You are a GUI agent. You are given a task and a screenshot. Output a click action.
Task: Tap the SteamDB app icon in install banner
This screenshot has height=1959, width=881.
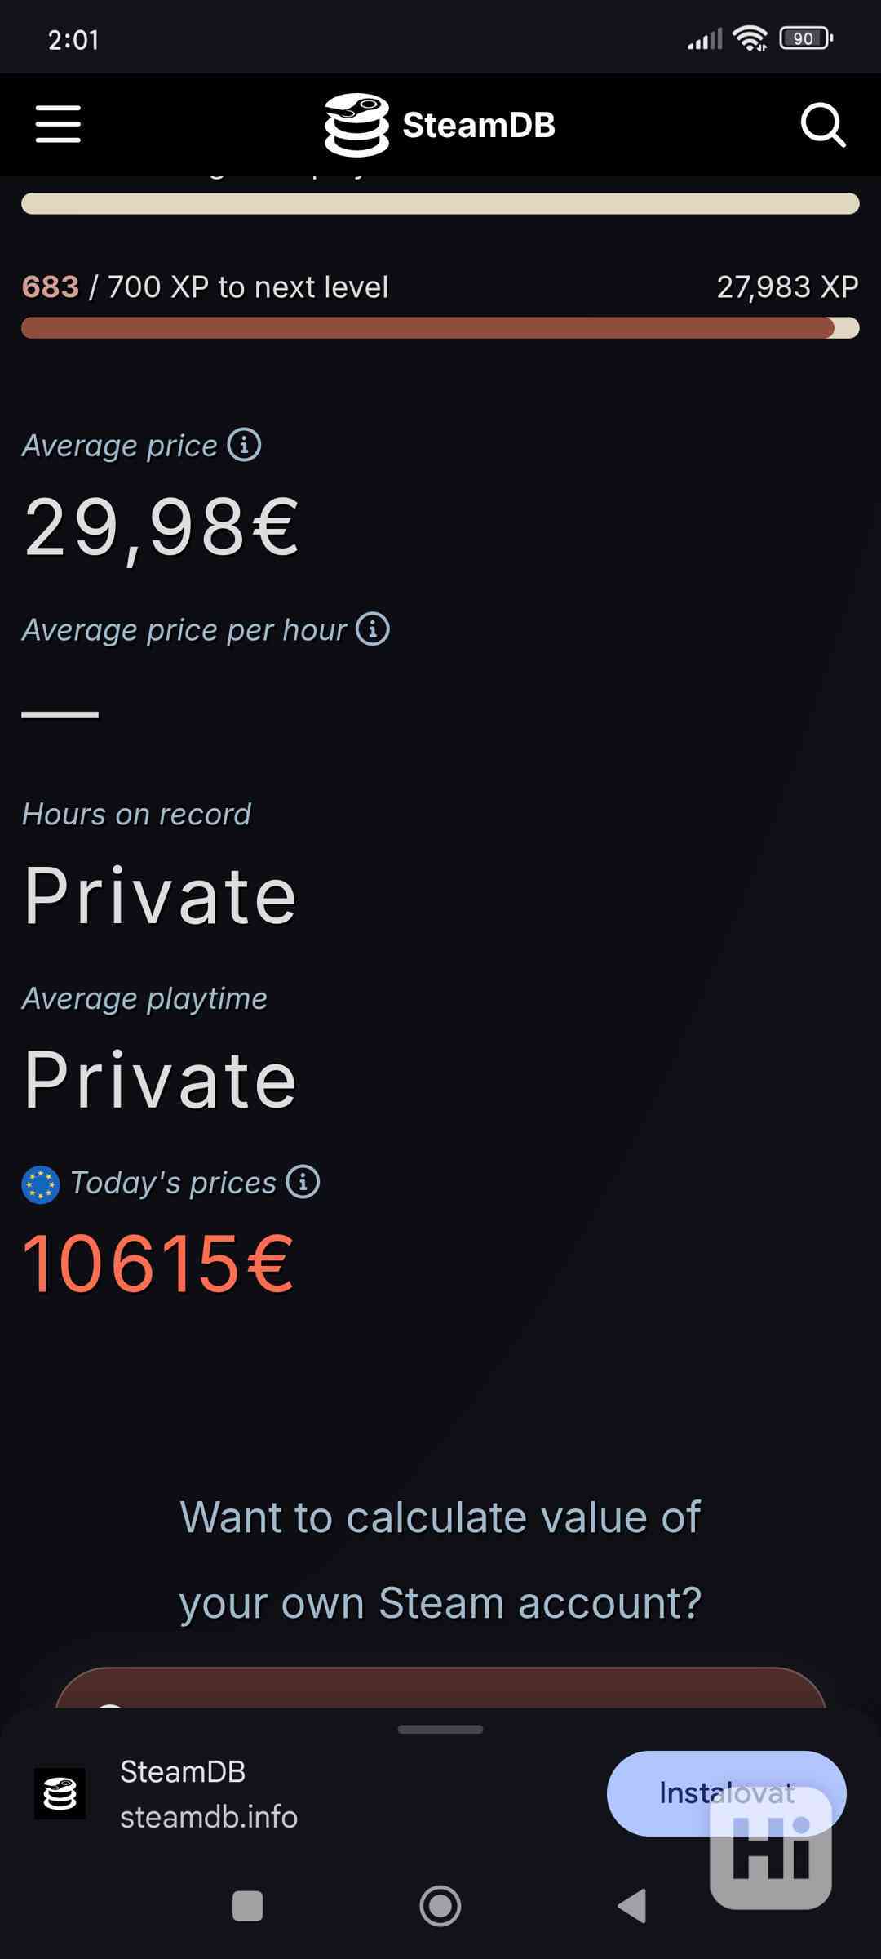coord(60,1794)
